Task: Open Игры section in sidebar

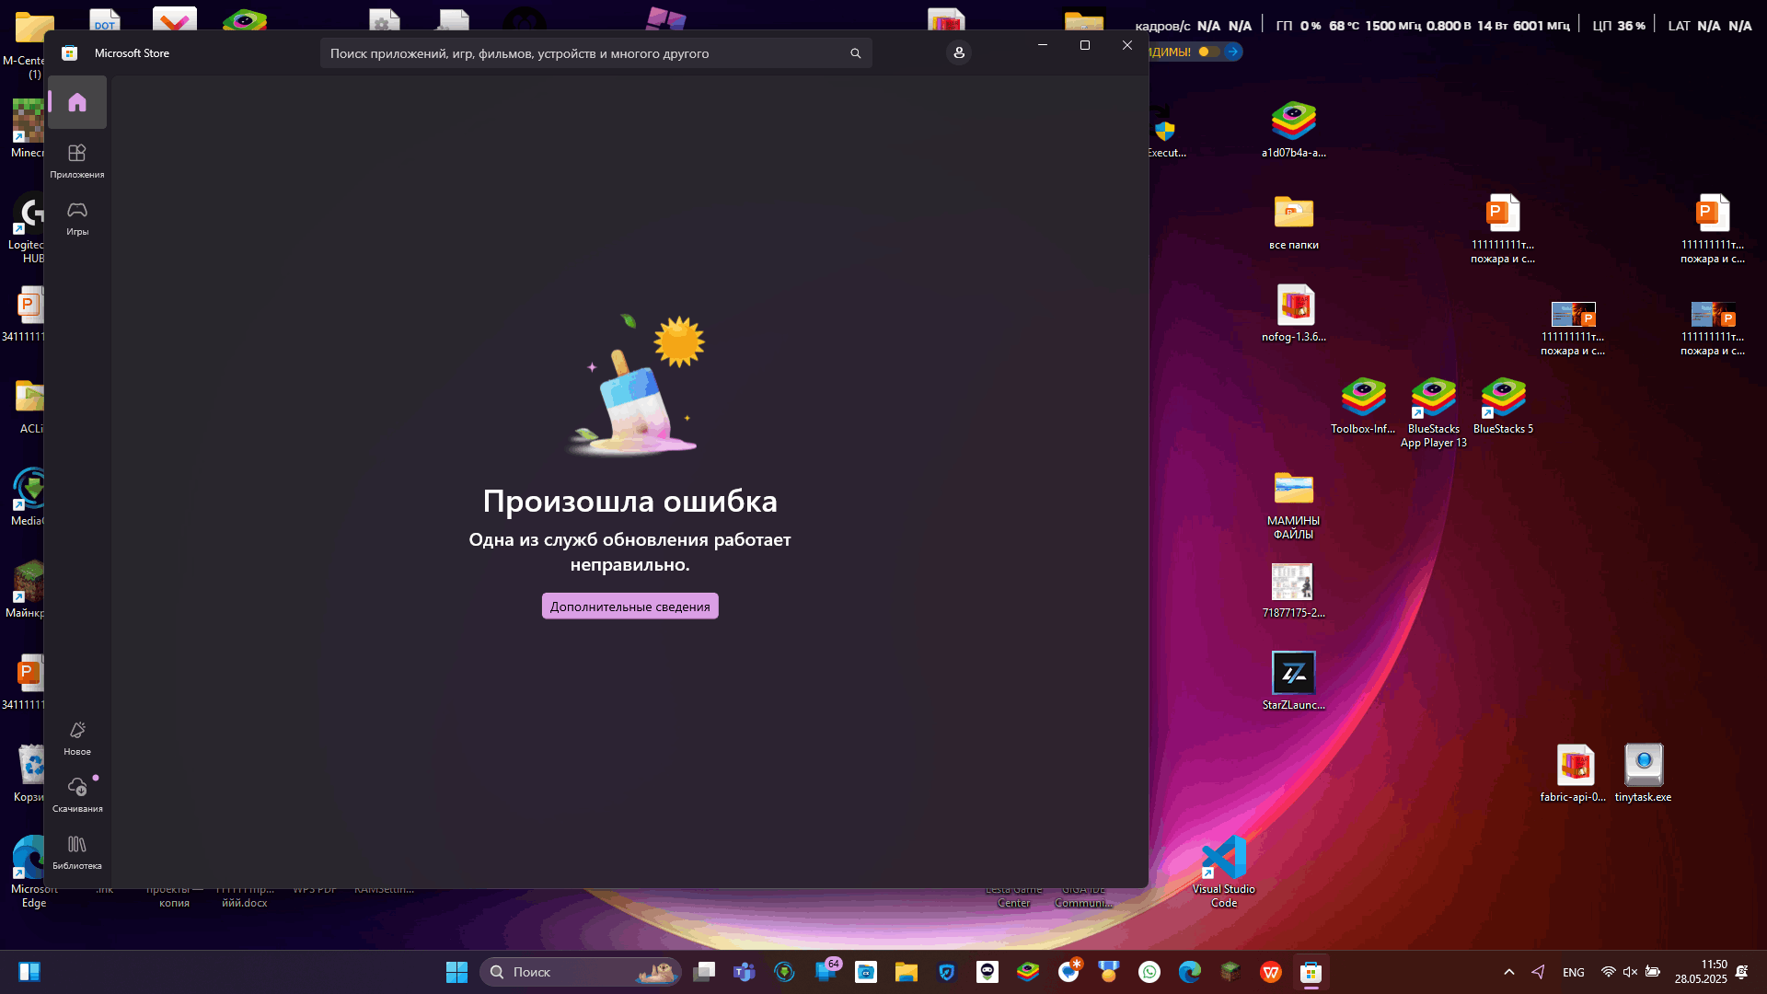Action: click(x=77, y=218)
